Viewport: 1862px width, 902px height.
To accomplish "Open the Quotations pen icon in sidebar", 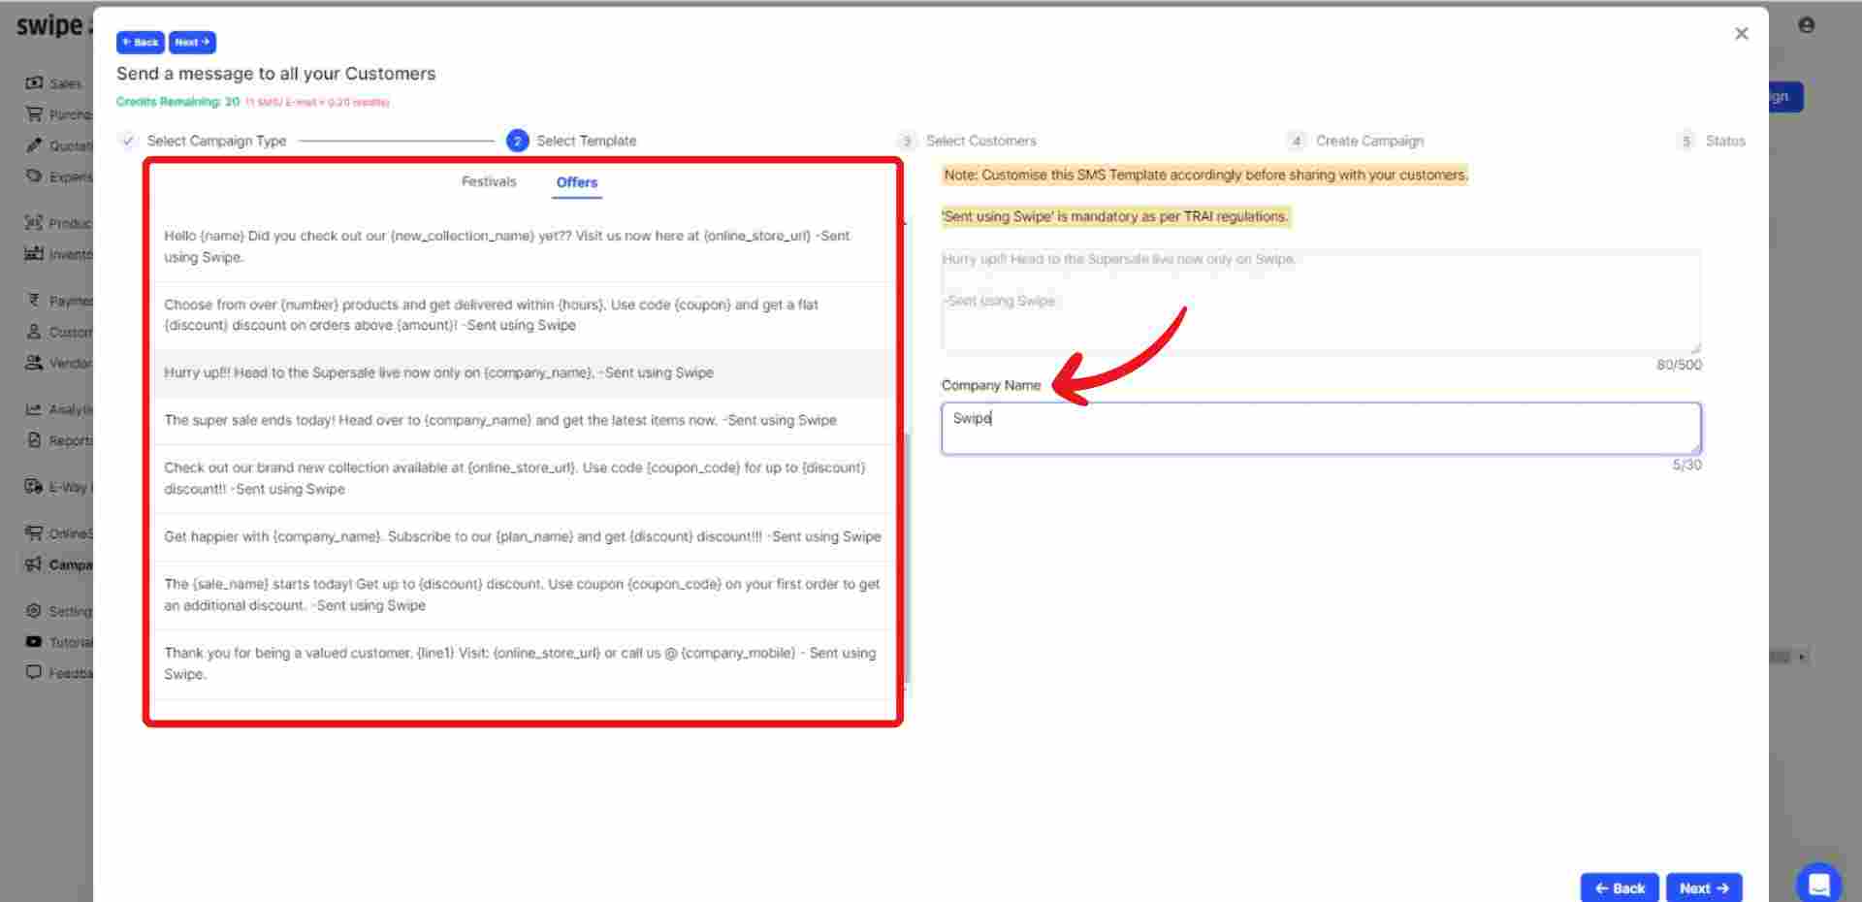I will 34,145.
